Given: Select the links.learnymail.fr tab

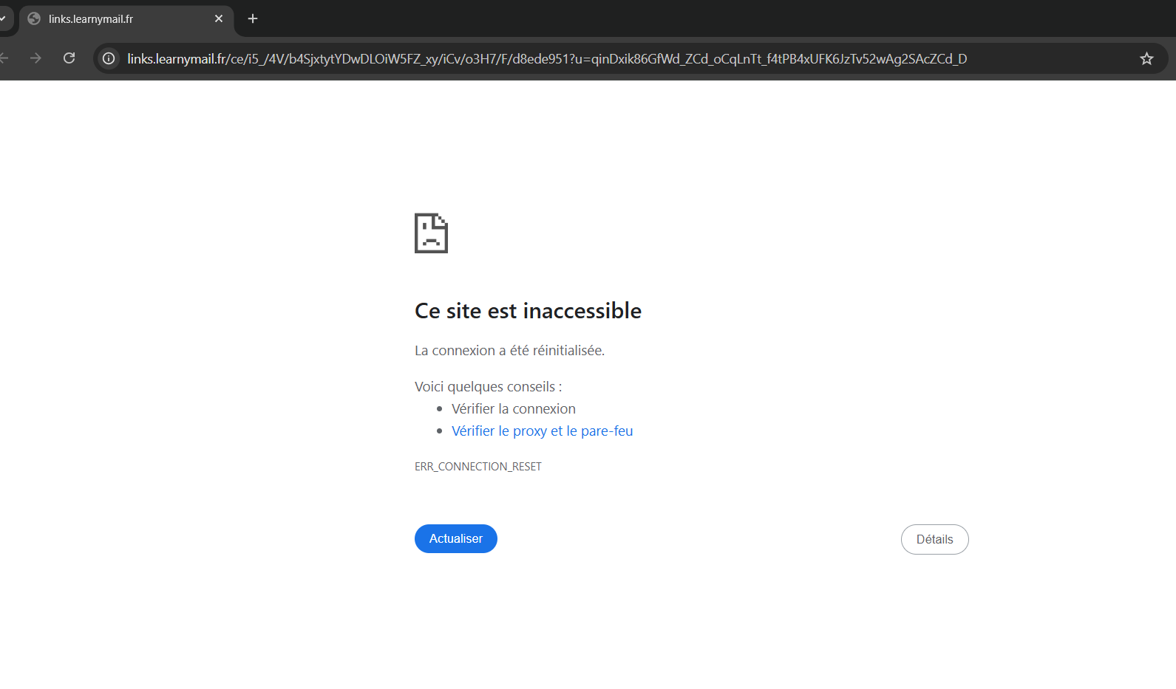Looking at the screenshot, I should (118, 19).
